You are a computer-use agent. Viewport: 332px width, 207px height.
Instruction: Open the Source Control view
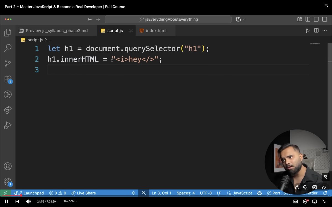coord(8,63)
